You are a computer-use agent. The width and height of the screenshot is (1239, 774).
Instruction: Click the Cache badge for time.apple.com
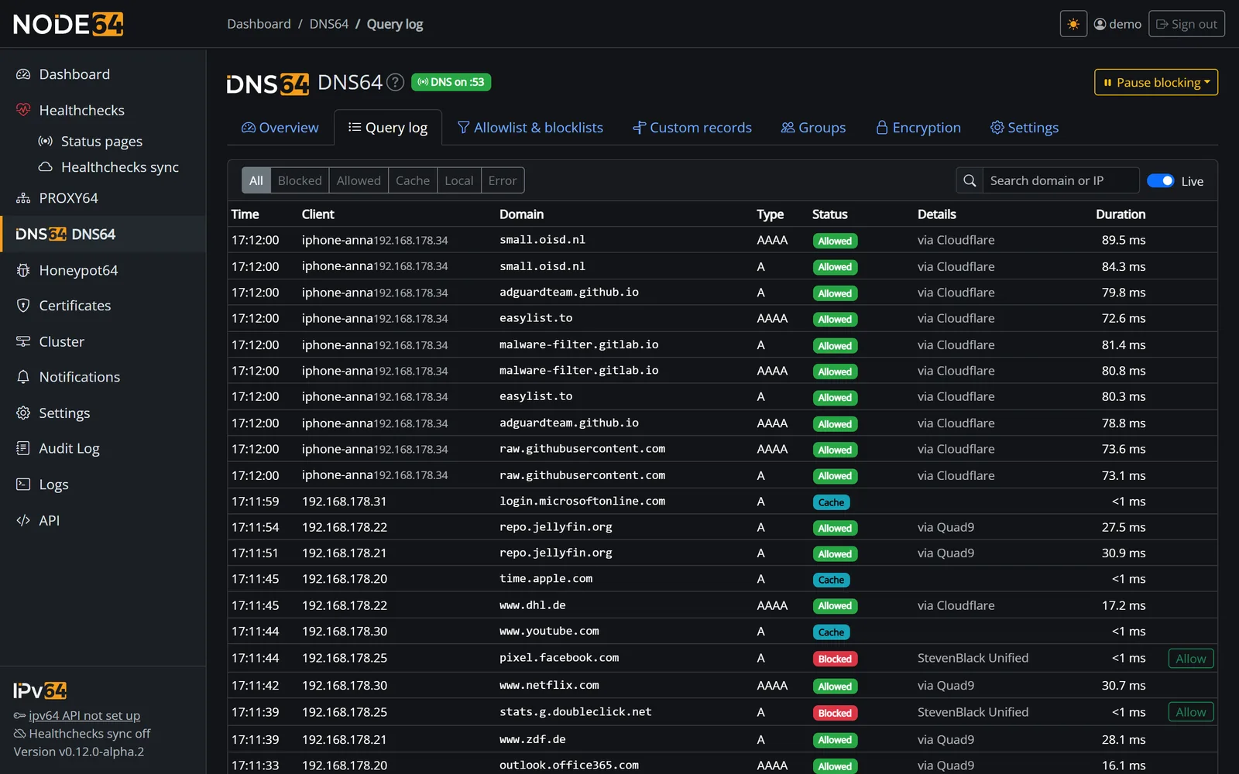tap(831, 580)
